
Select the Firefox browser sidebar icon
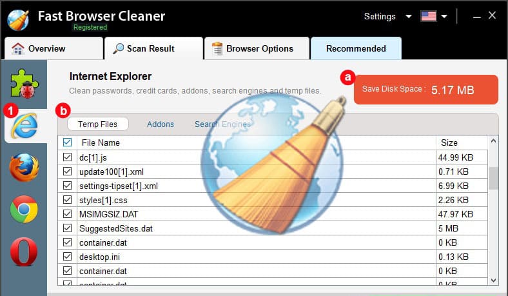point(24,167)
